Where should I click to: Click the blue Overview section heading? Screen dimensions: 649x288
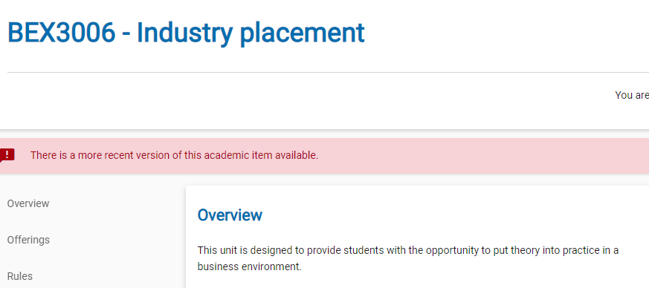[x=230, y=215]
